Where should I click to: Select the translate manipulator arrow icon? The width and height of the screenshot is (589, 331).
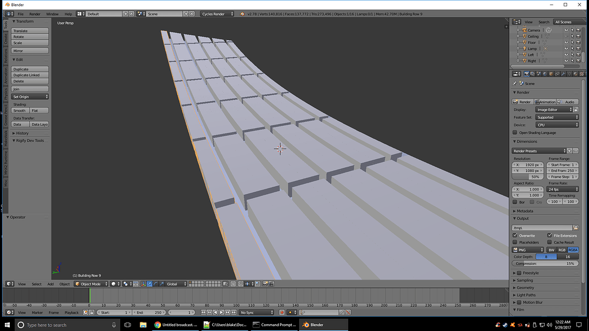pyautogui.click(x=150, y=284)
